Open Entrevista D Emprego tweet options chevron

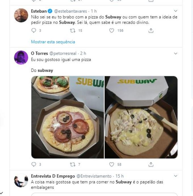176,176
